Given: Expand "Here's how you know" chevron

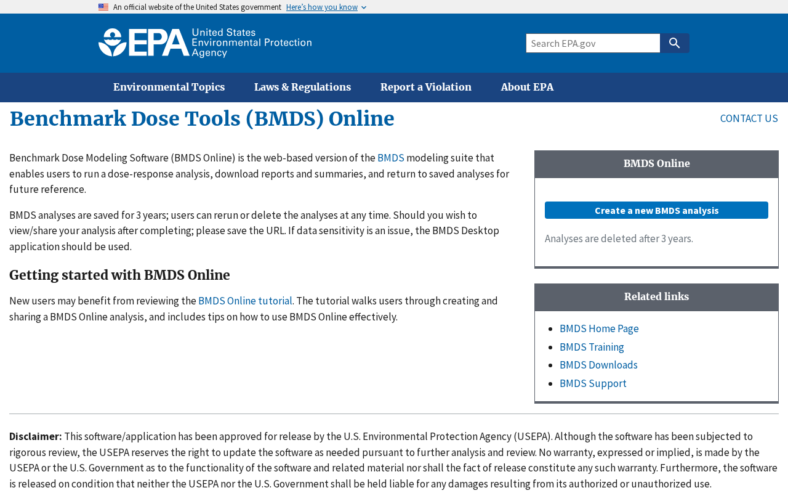Looking at the screenshot, I should (x=364, y=7).
